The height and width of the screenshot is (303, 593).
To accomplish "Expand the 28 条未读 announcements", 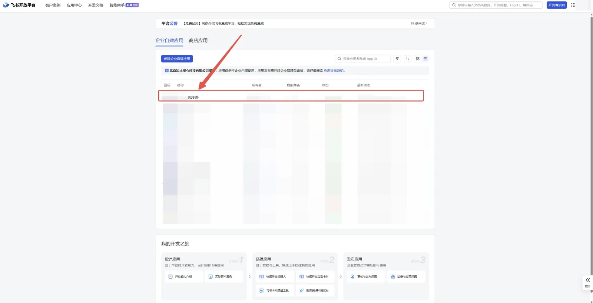I will (x=419, y=23).
